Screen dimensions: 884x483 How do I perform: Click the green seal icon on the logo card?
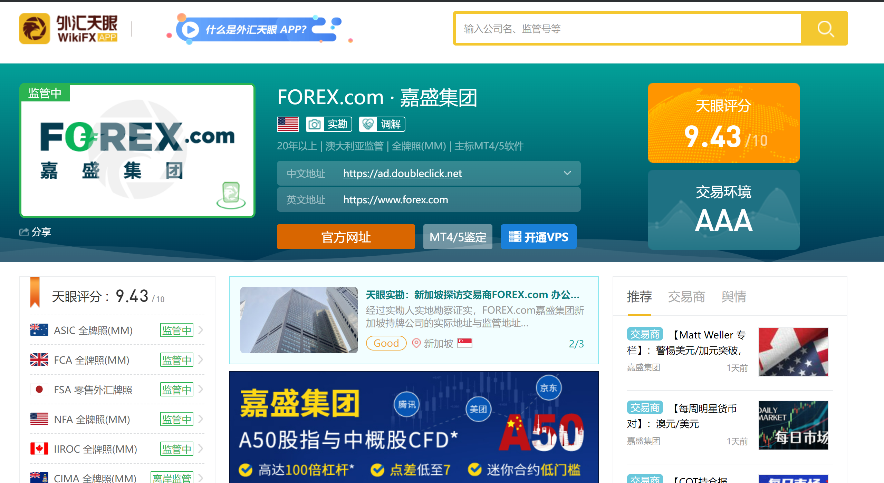[231, 195]
